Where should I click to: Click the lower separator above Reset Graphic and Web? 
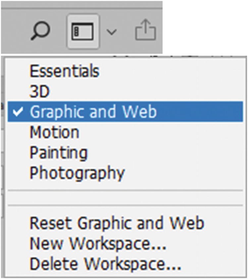[125, 205]
